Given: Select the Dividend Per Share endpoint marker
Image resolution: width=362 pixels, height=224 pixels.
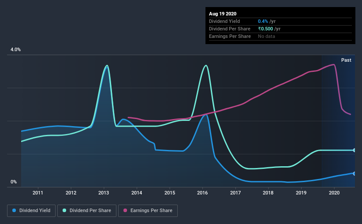Looking at the screenshot, I should (355, 150).
